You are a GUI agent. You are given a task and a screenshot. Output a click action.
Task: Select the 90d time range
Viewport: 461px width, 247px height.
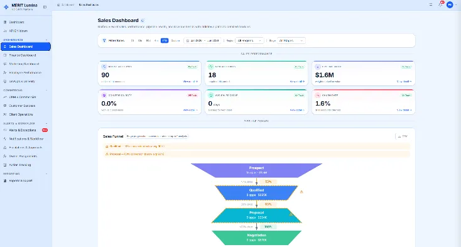point(148,41)
